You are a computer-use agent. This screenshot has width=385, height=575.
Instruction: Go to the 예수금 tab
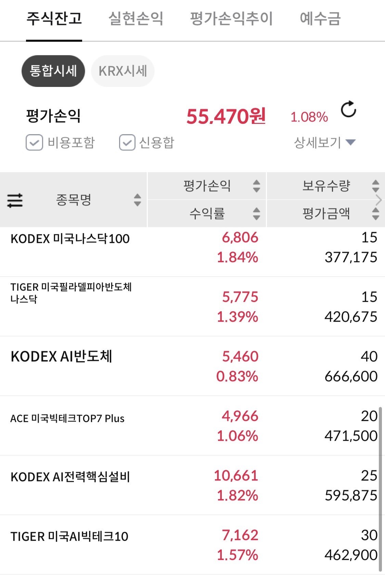tap(320, 19)
